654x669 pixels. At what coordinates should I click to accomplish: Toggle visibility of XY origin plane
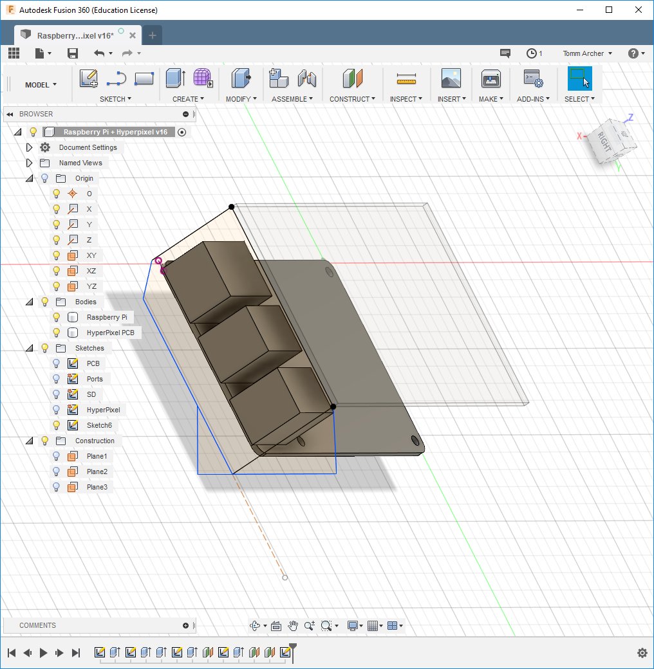click(x=57, y=255)
